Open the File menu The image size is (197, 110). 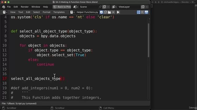tap(9, 7)
